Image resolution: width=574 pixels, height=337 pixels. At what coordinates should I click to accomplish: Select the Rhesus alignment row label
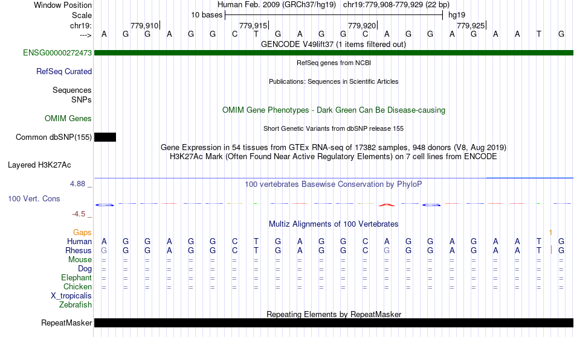[x=79, y=250]
